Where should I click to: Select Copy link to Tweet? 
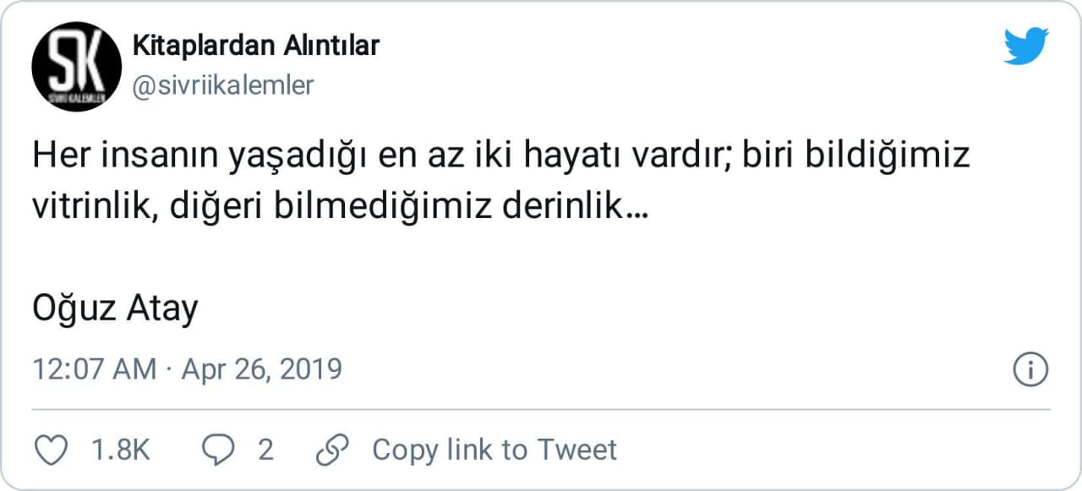coord(495,450)
